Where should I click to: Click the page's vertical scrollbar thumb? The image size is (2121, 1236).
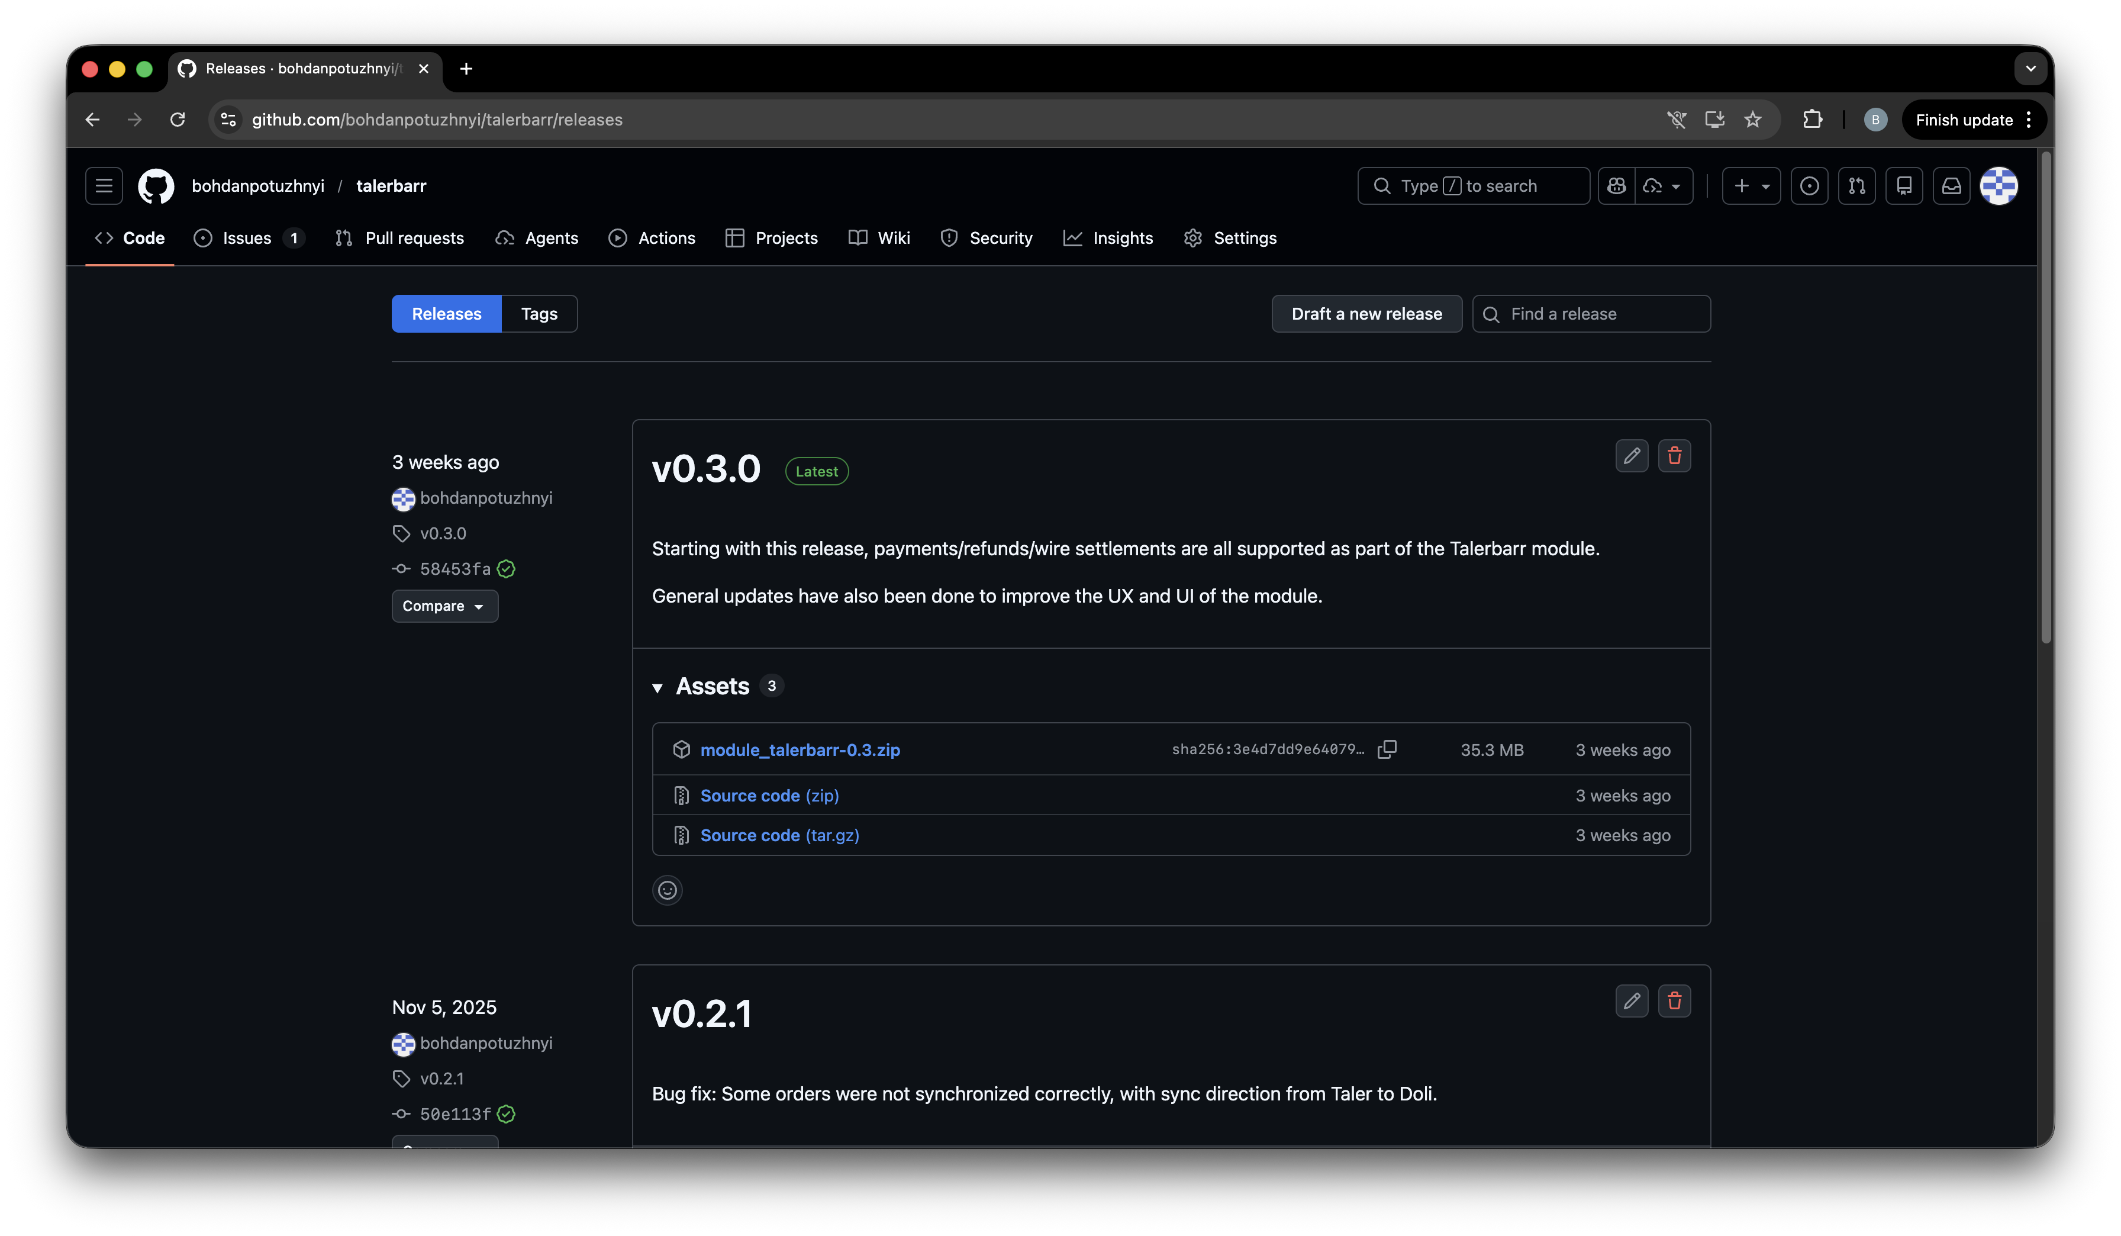point(2045,396)
